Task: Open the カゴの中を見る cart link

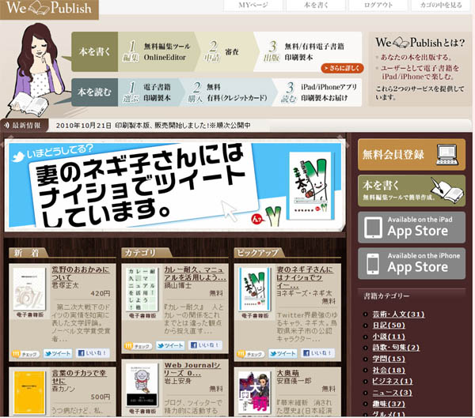Action: [x=441, y=6]
